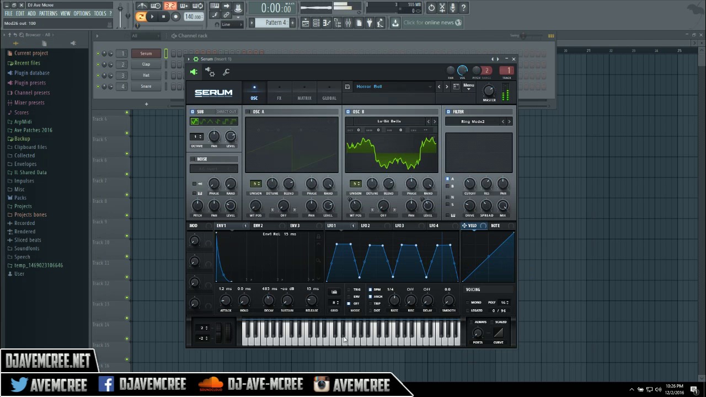Click the plugin picker plug icon

(x=370, y=23)
